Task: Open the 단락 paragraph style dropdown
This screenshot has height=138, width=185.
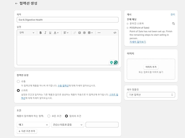Action: tap(27, 33)
